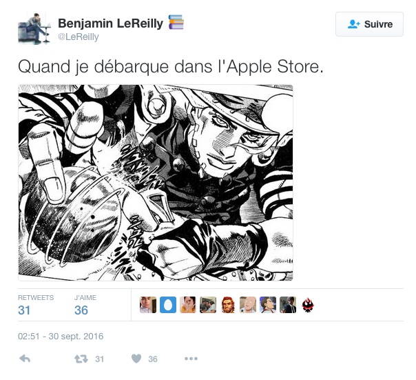416x380 pixels.
Task: Click the Suivre follow button
Action: (x=369, y=24)
